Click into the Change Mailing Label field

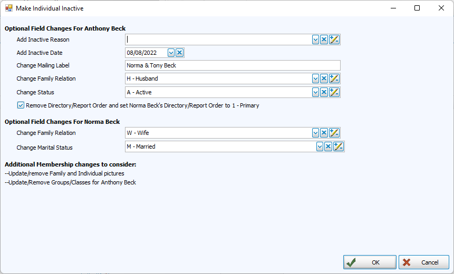tap(232, 65)
